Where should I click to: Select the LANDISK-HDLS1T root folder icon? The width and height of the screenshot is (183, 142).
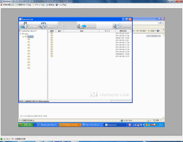[x=20, y=31]
